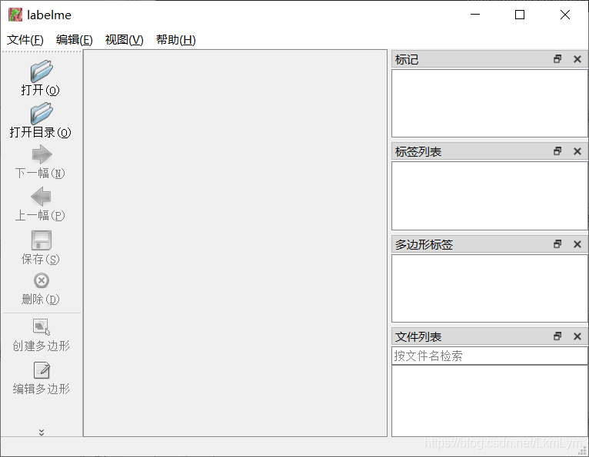
Task: Float the 文件列表 panel
Action: 557,336
